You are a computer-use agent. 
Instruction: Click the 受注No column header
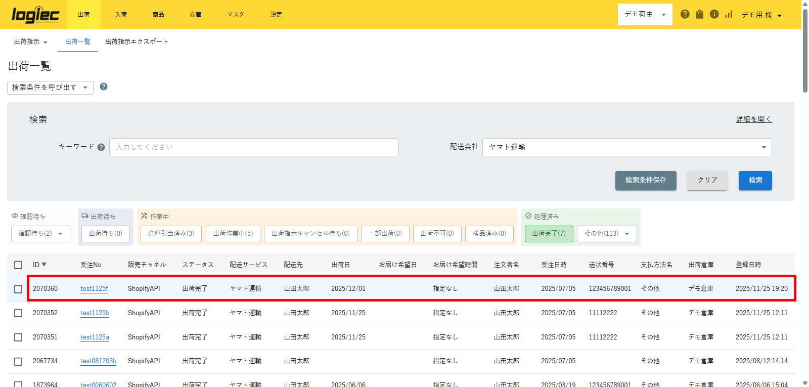pos(91,265)
